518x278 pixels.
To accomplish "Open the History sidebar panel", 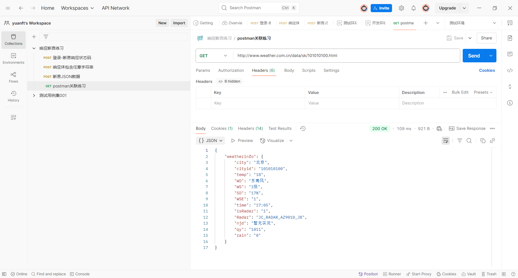I will pos(13,96).
